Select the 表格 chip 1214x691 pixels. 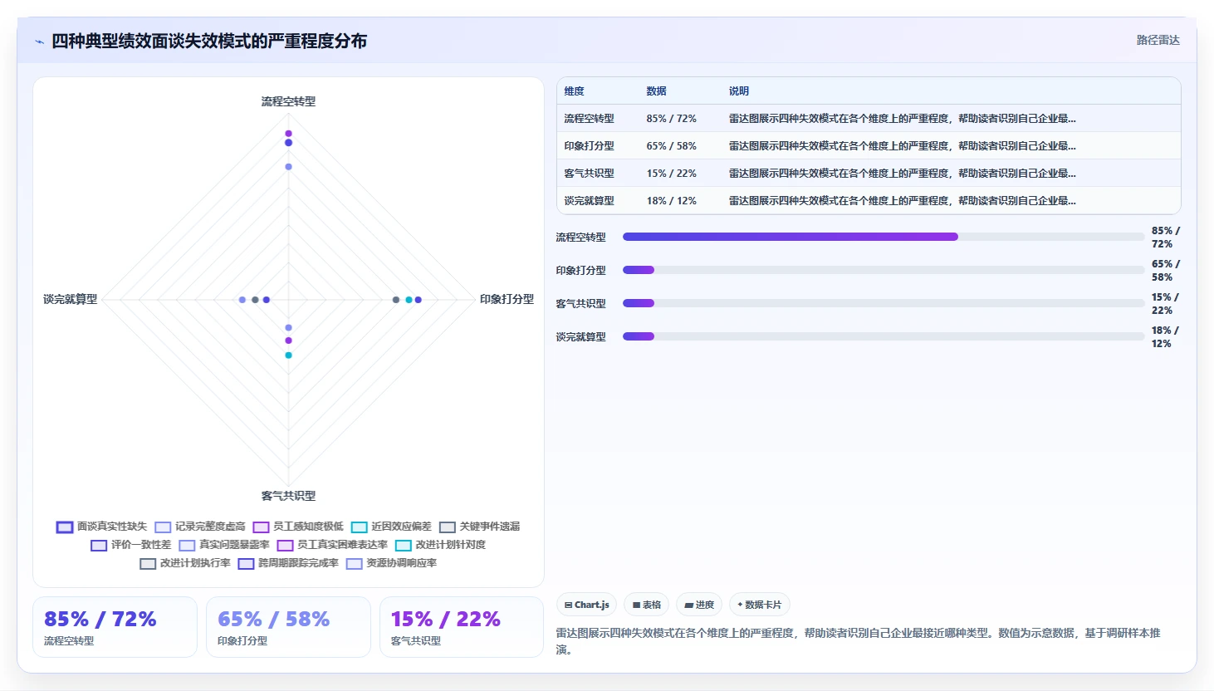click(x=647, y=605)
